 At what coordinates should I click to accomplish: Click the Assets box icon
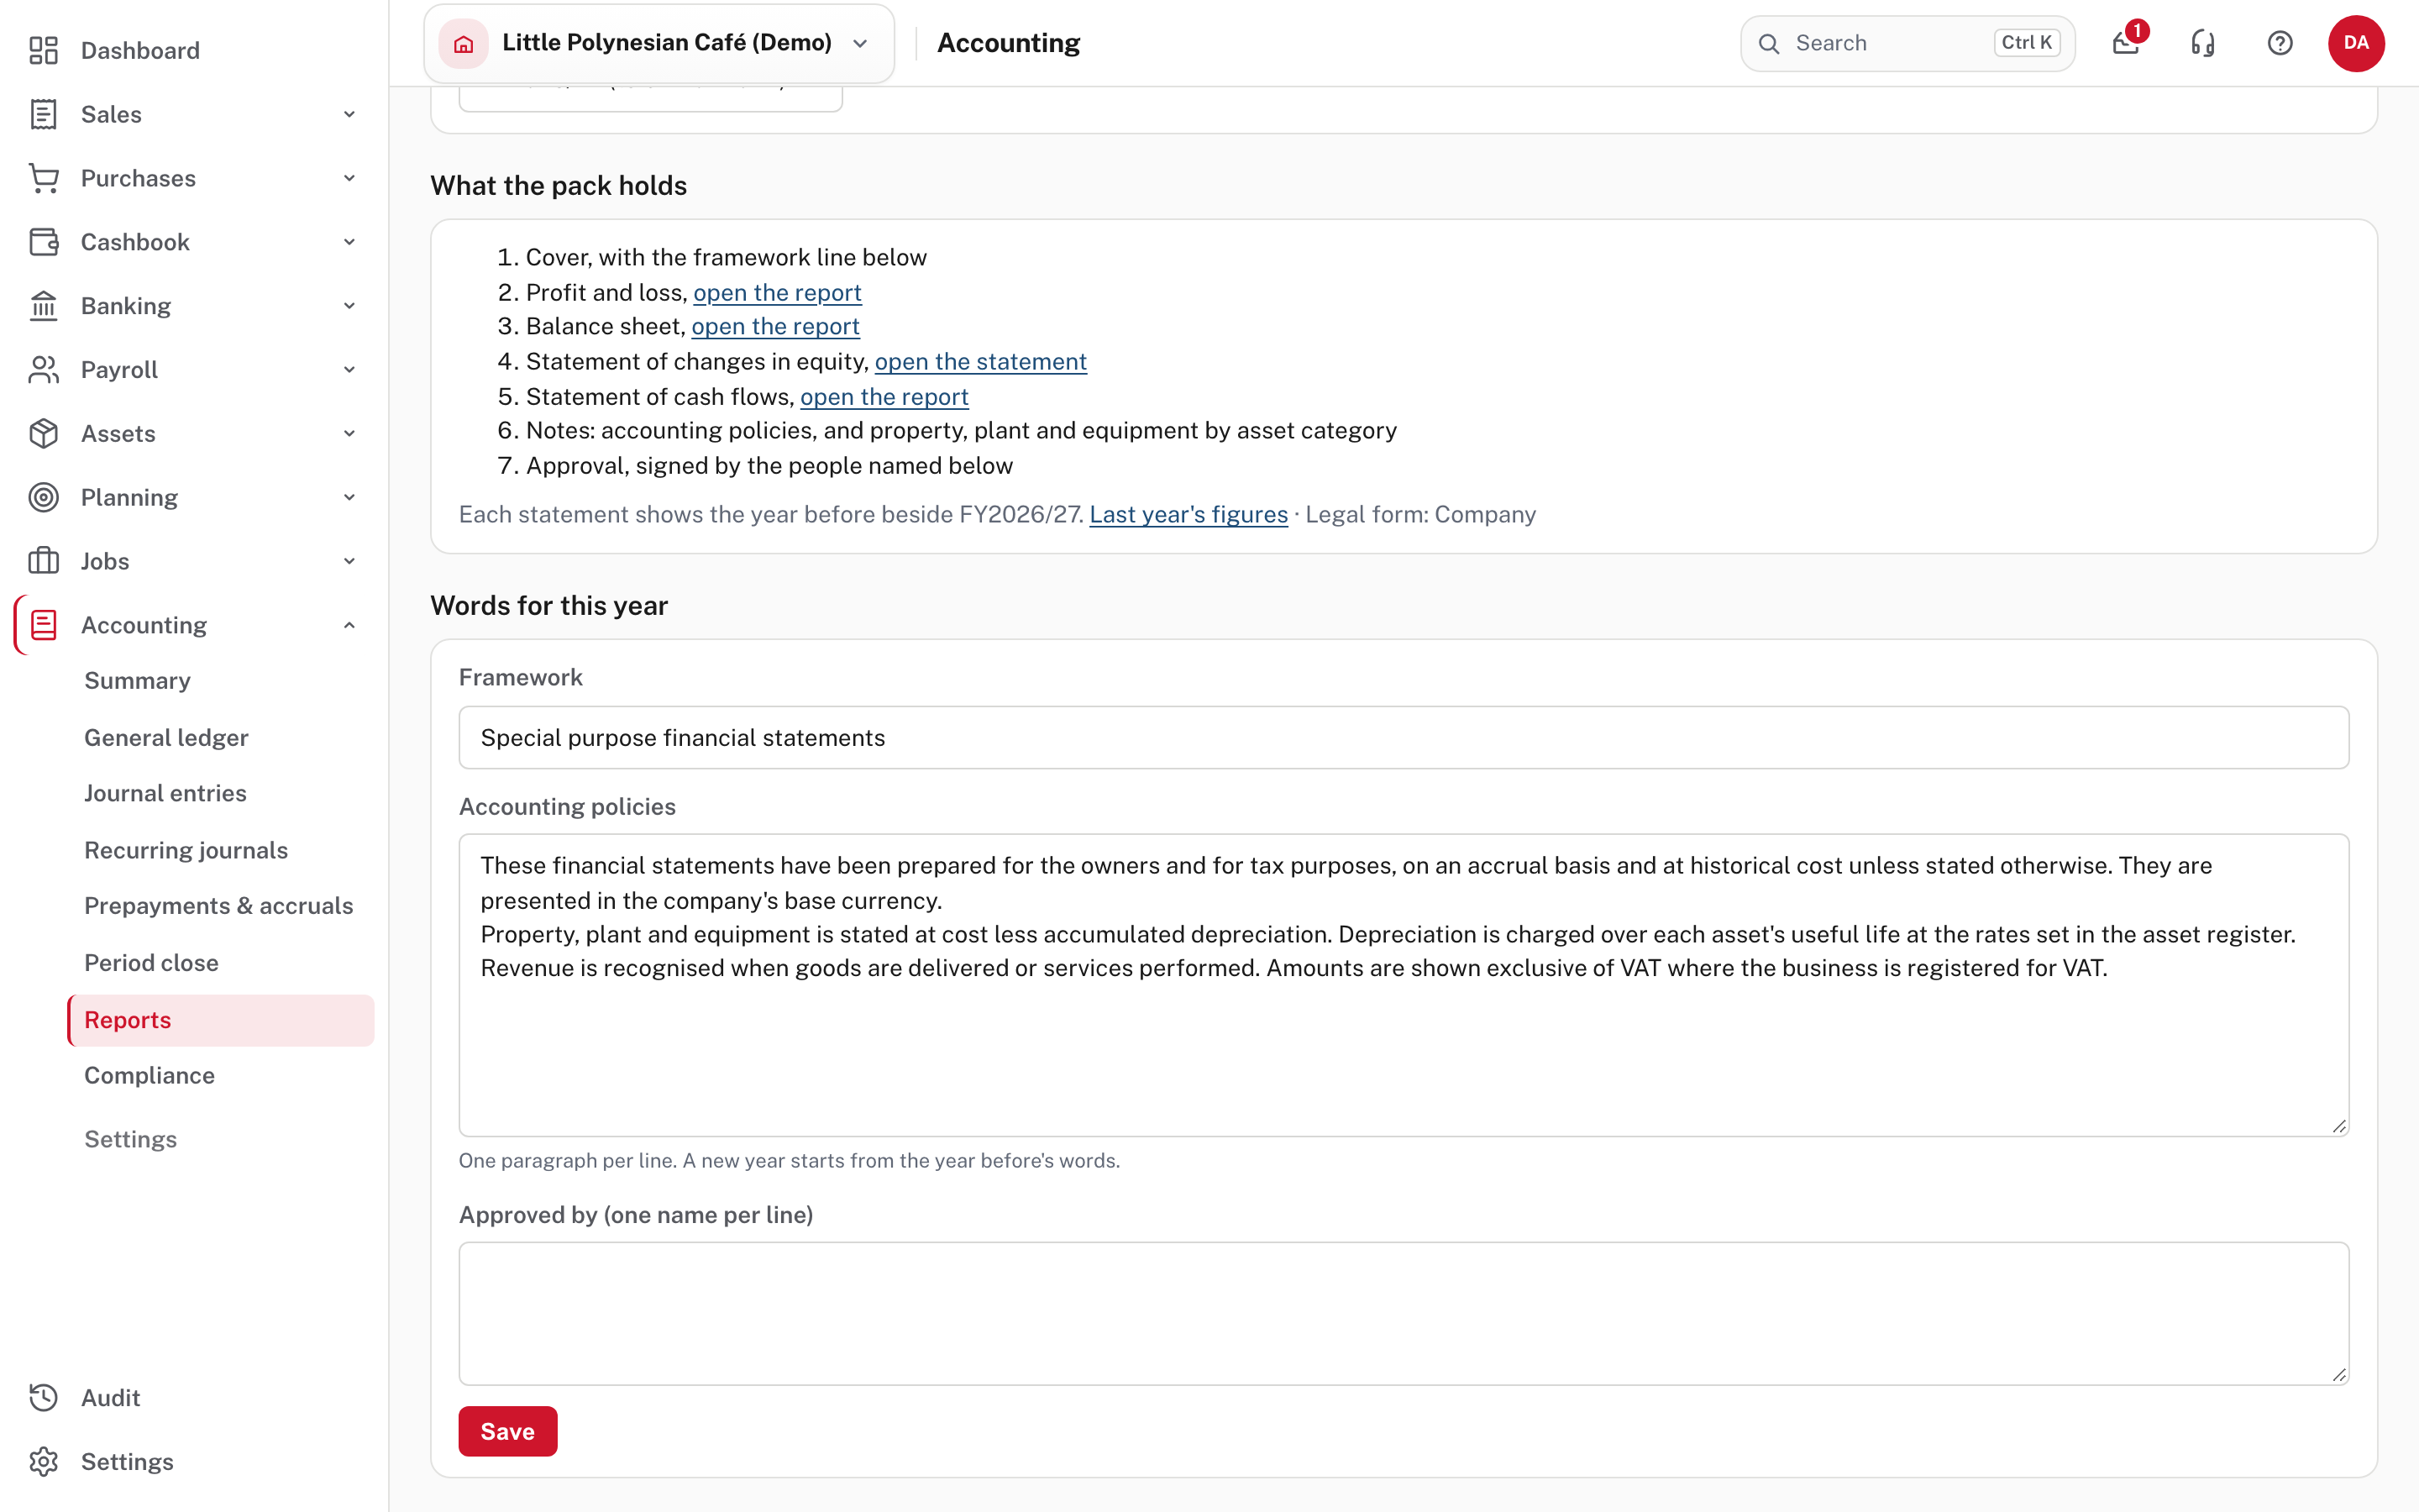click(43, 434)
